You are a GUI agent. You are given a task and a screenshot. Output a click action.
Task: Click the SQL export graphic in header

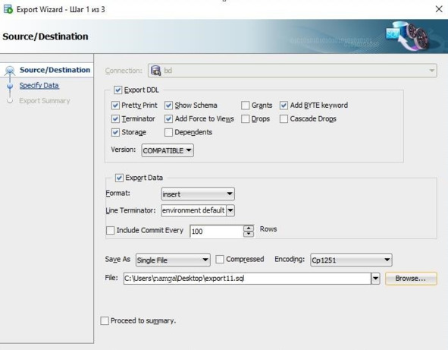click(407, 36)
